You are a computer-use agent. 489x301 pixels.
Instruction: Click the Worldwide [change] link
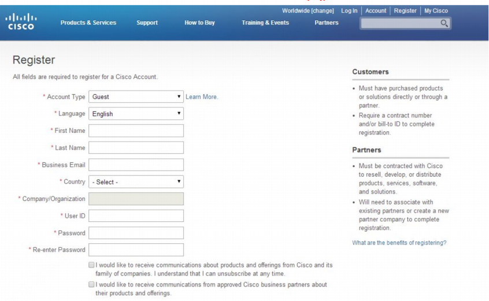tap(308, 10)
